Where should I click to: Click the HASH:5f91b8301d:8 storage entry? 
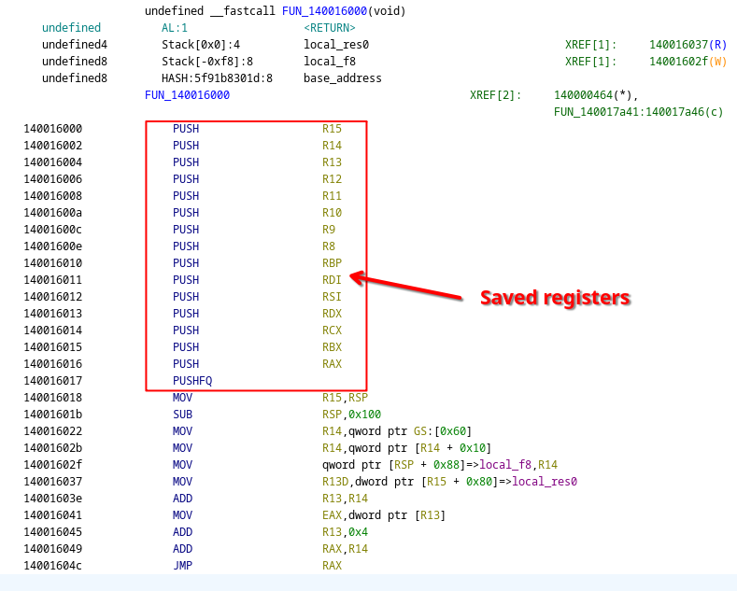point(217,78)
